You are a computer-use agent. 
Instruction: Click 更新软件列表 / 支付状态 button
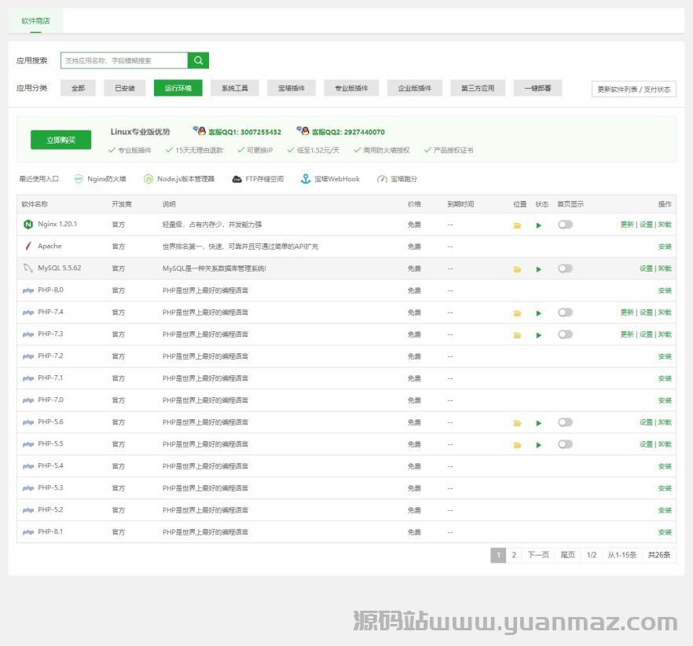pyautogui.click(x=634, y=89)
